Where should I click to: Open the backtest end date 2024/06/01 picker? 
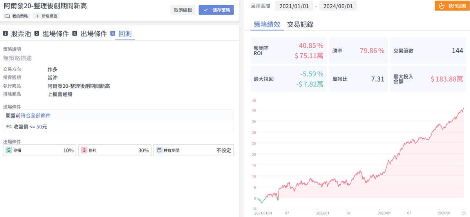click(338, 6)
